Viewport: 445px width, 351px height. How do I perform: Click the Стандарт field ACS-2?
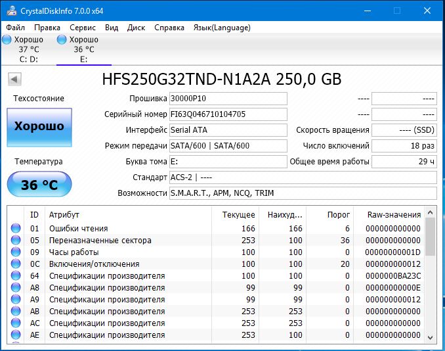(x=303, y=177)
